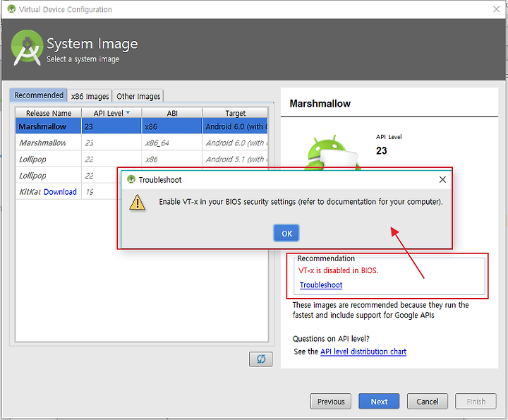
Task: Click the Release Name column header
Action: (x=49, y=113)
